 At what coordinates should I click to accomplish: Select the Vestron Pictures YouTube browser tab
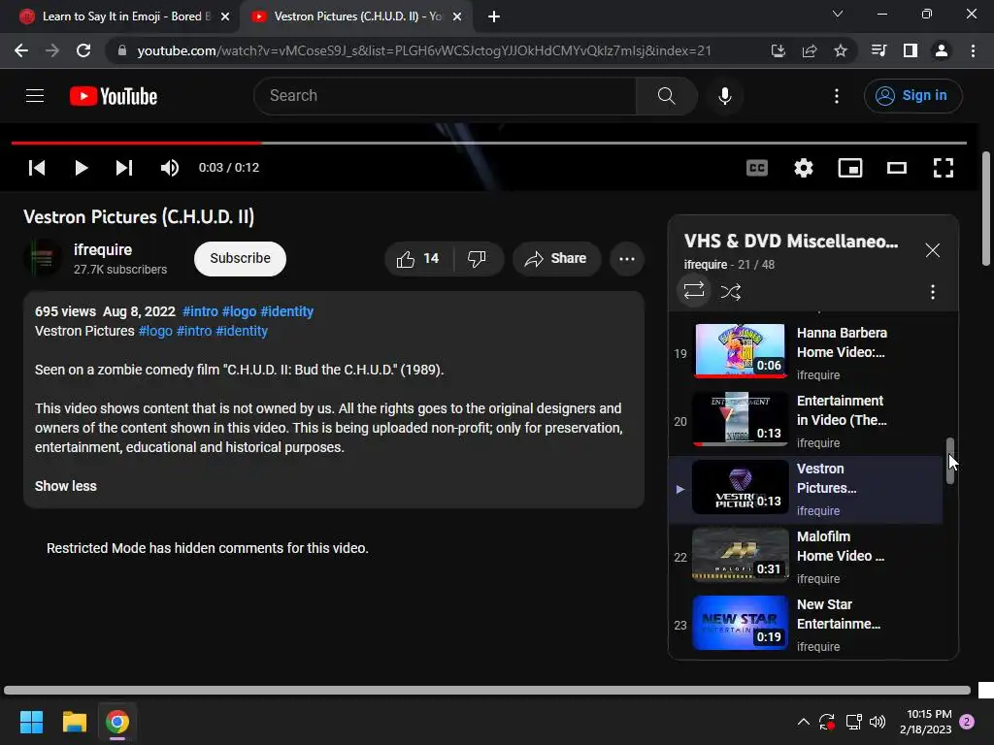coord(357,16)
